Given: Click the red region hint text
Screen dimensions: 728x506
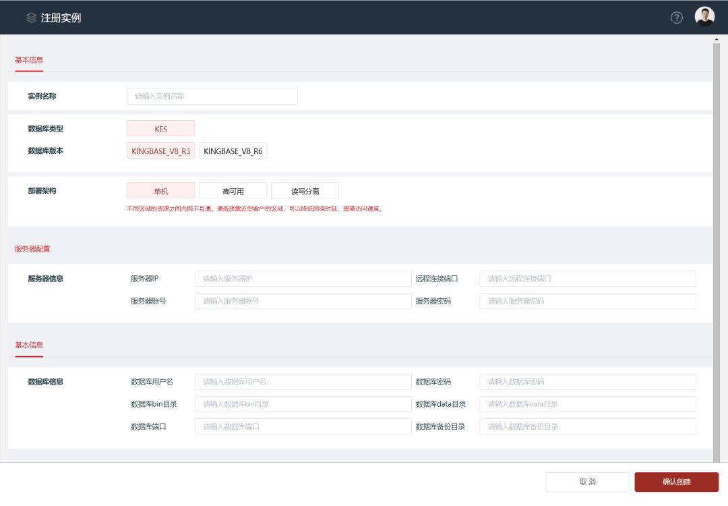Looking at the screenshot, I should [x=255, y=209].
